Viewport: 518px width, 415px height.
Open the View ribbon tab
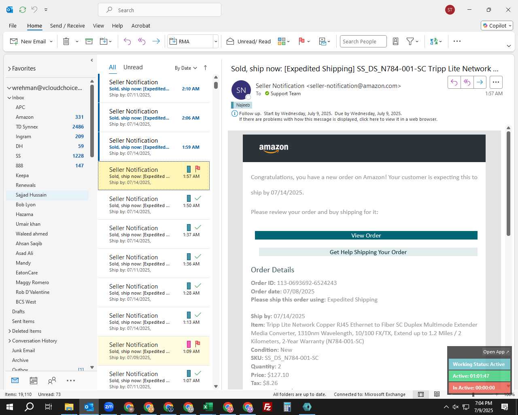98,26
